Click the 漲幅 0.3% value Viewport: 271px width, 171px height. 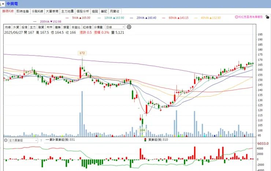[x=102, y=32]
